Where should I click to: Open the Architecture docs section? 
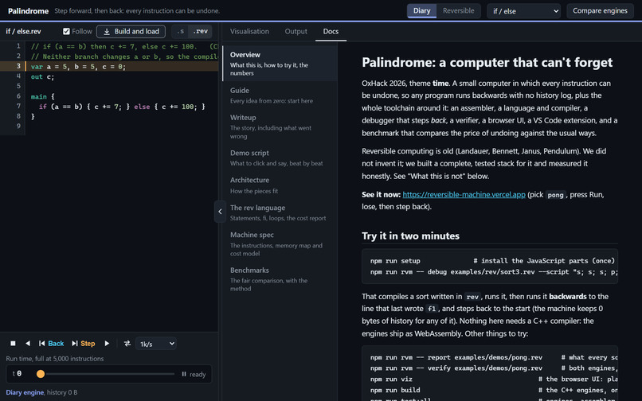coord(280,185)
